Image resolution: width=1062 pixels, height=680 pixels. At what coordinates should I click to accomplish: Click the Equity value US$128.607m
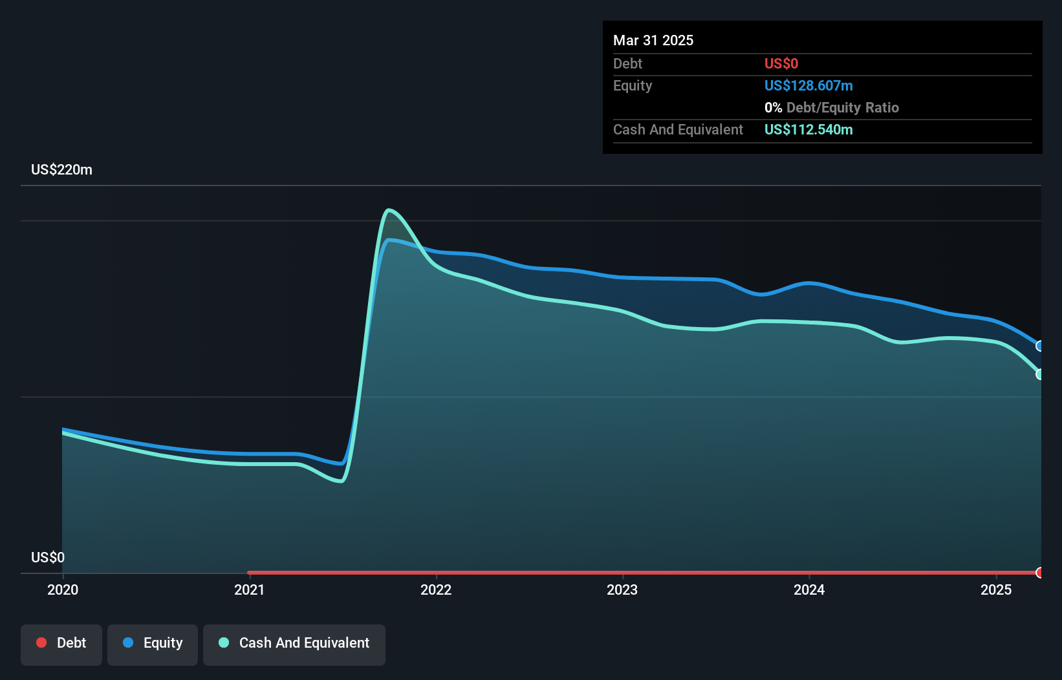pos(808,85)
